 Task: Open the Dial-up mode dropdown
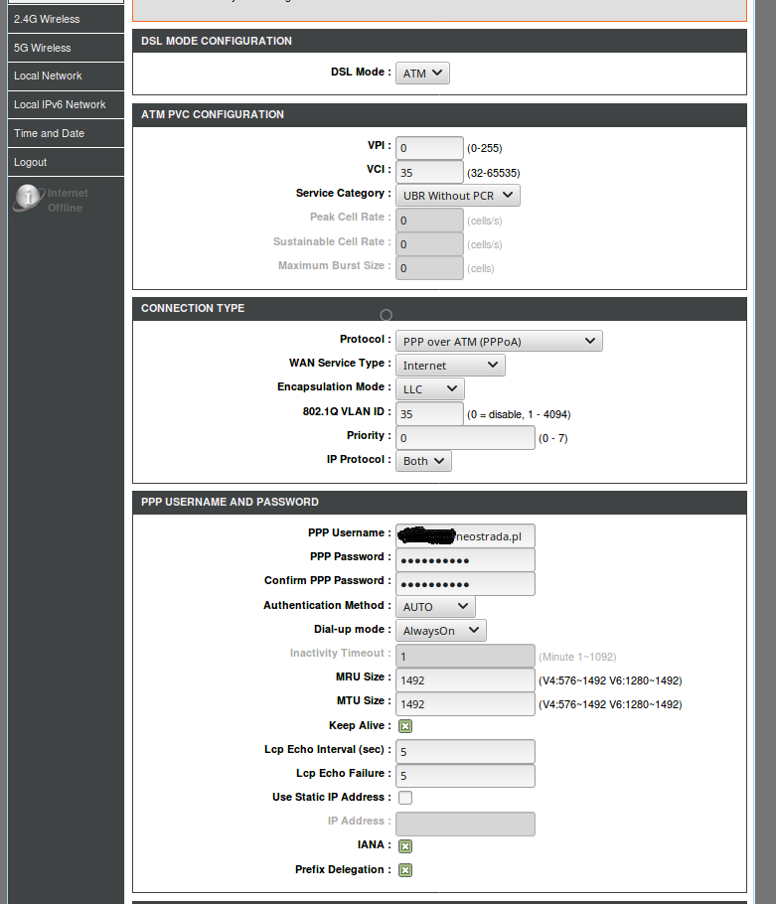click(x=440, y=630)
